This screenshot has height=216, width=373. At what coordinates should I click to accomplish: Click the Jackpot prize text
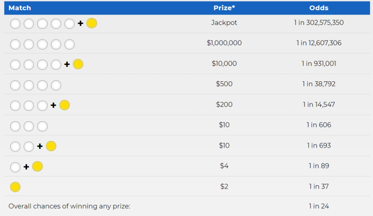(224, 23)
